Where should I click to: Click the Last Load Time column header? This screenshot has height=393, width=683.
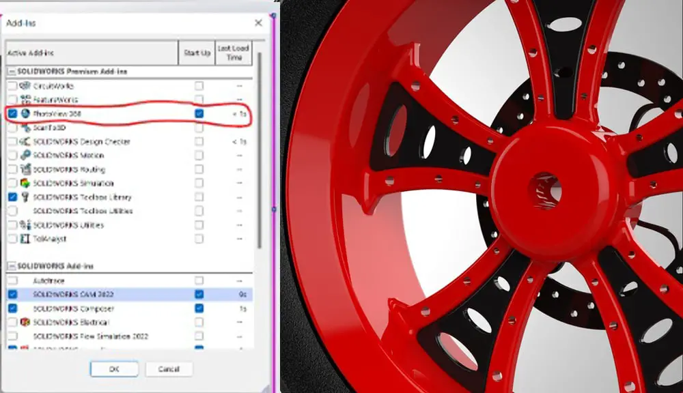tap(234, 53)
